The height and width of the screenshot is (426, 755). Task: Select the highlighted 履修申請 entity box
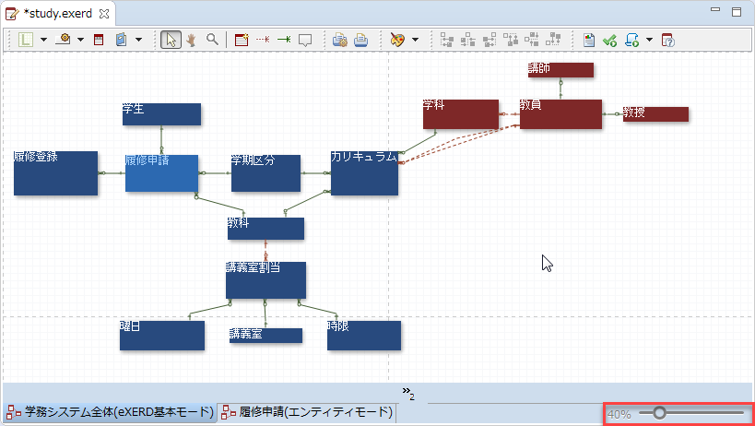pyautogui.click(x=162, y=173)
